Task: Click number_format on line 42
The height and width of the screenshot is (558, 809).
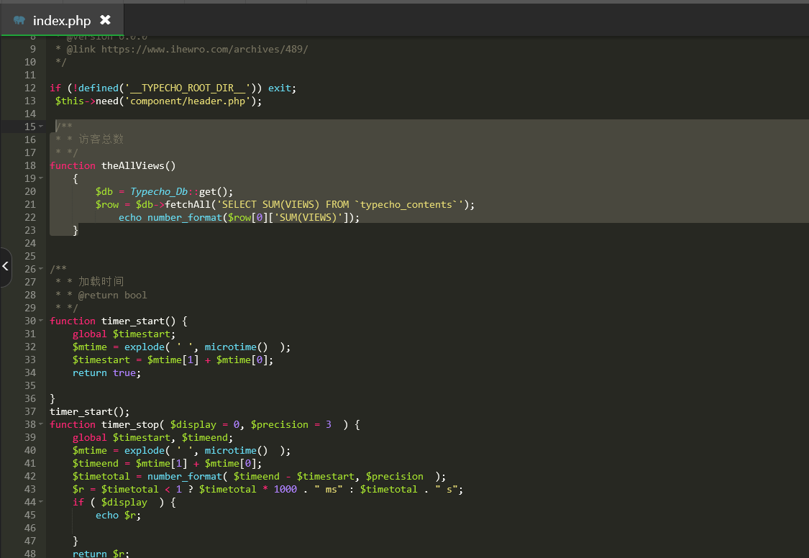Action: pos(185,477)
